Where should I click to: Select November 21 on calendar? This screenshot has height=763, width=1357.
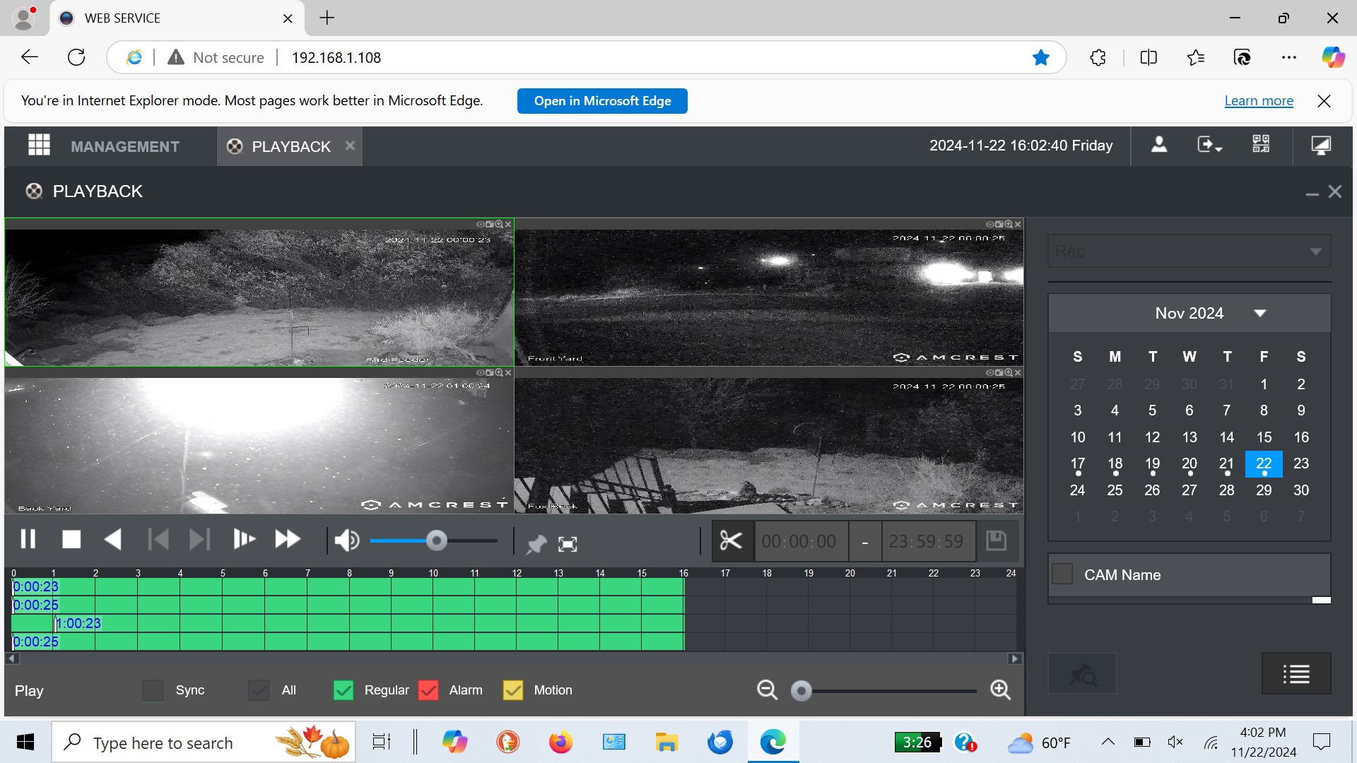(1226, 464)
